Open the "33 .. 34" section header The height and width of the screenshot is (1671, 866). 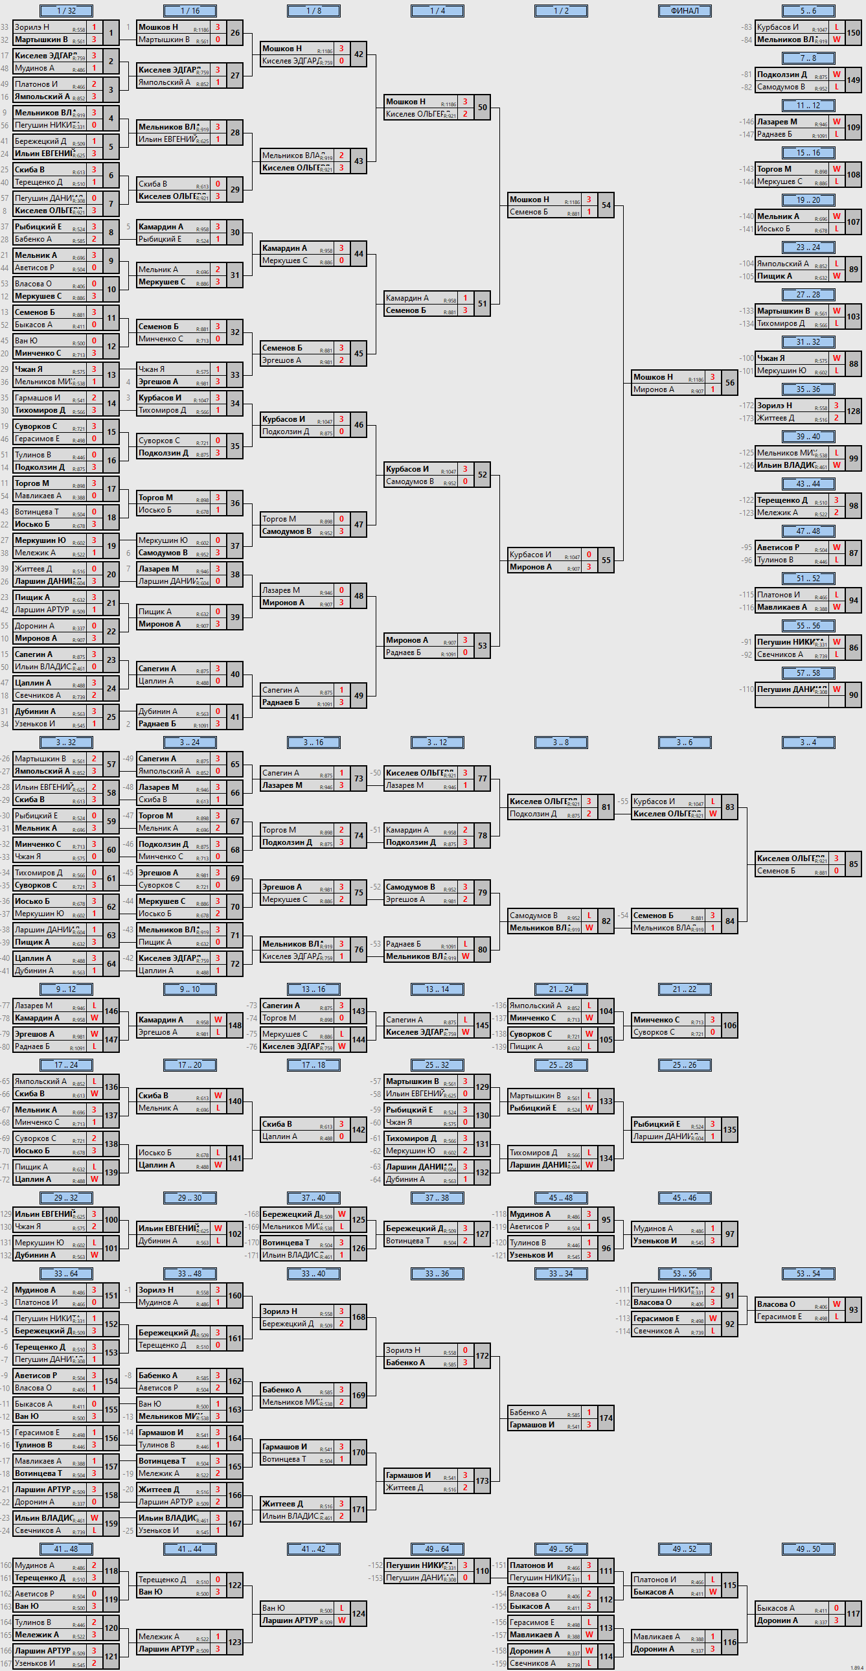click(561, 1274)
